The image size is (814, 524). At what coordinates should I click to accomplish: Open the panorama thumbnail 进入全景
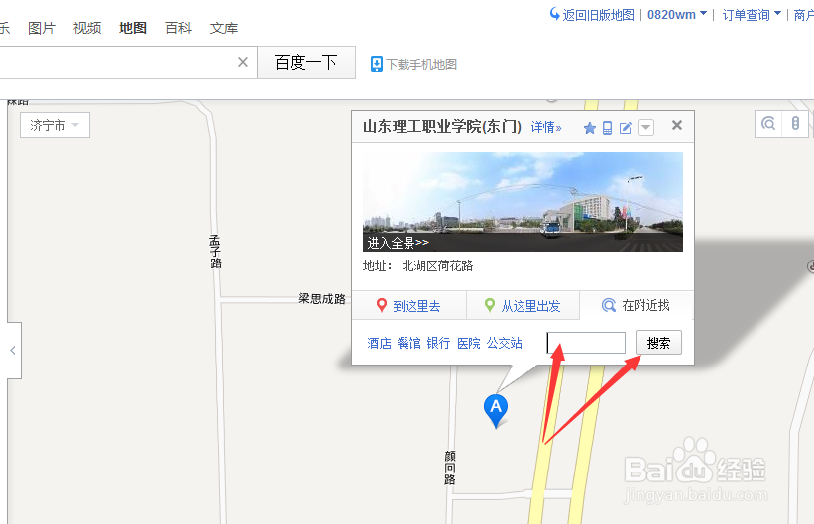point(523,201)
